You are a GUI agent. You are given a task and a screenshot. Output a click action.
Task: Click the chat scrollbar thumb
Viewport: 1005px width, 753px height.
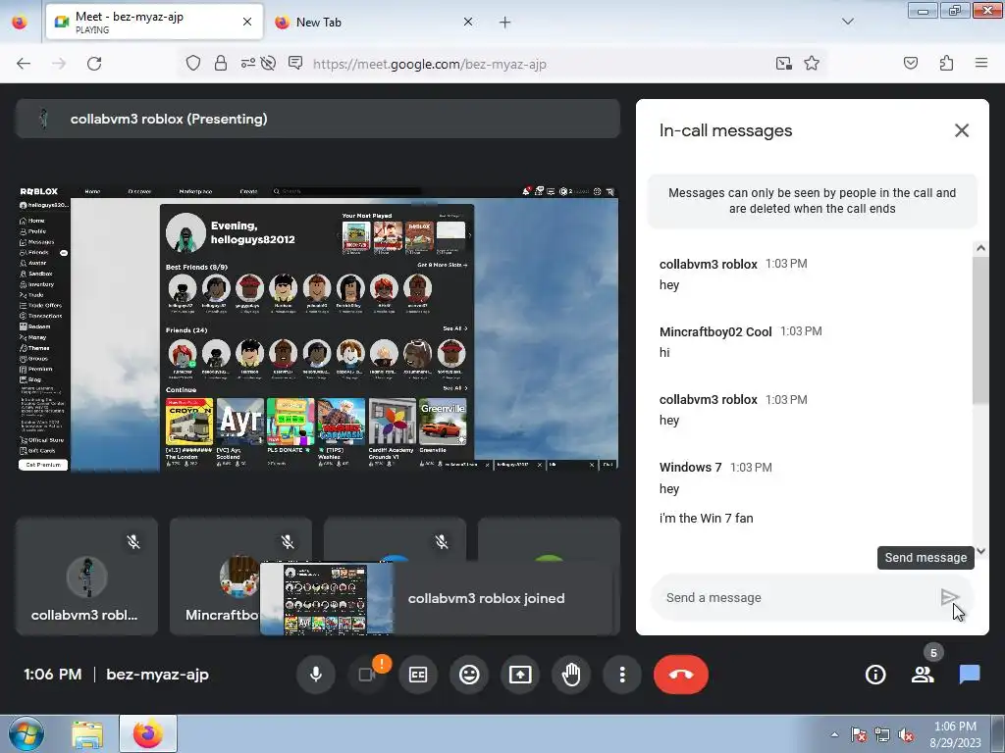point(980,329)
